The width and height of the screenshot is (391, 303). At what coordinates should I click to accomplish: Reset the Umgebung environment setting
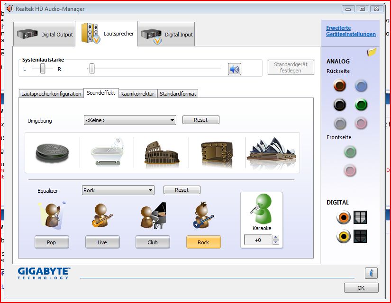[201, 120]
